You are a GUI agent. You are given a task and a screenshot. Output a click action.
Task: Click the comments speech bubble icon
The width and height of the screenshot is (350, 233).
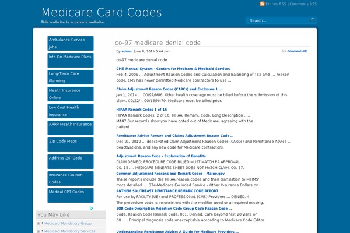[x=284, y=51]
